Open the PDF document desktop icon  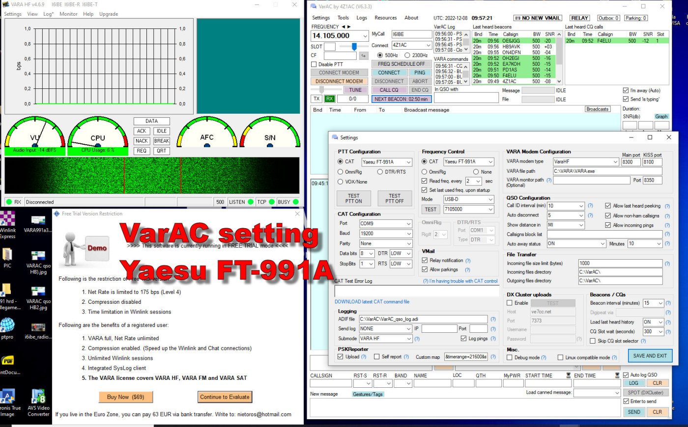point(8,365)
